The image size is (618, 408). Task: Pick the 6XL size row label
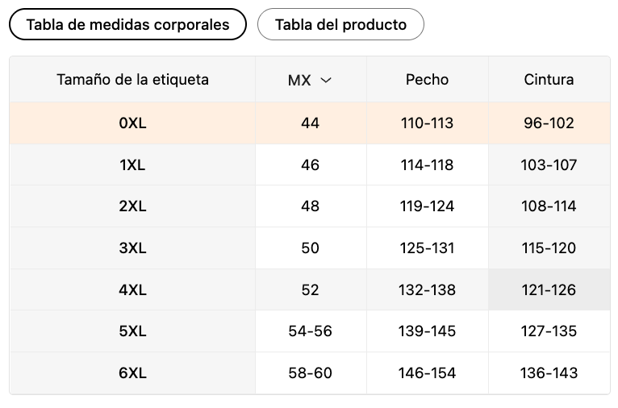coord(132,373)
